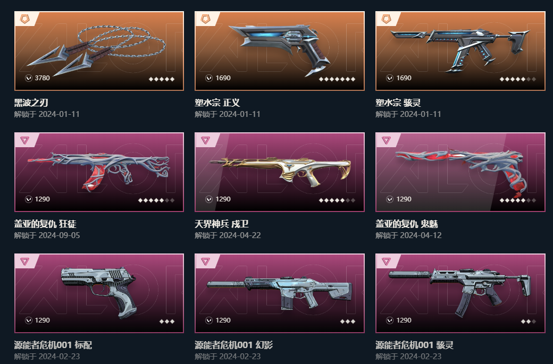The height and width of the screenshot is (364, 553).
Task: Click the tier badge icon on 塑水宗 骇灵 card
Action: (386, 19)
